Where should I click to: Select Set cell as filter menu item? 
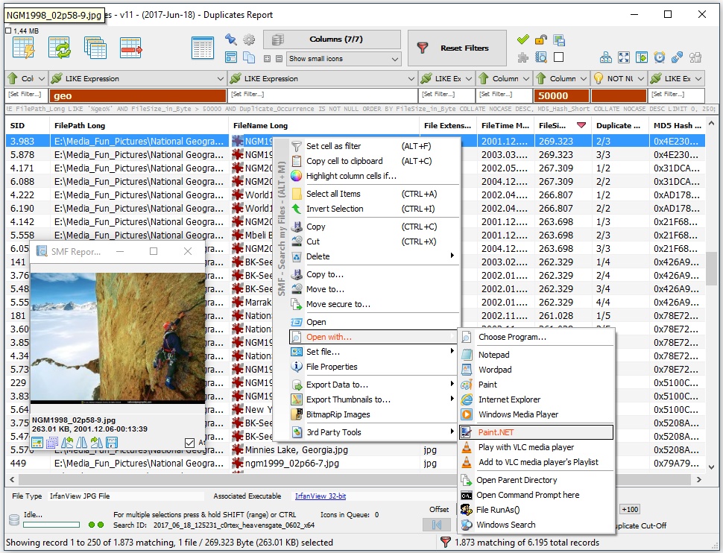374,146
